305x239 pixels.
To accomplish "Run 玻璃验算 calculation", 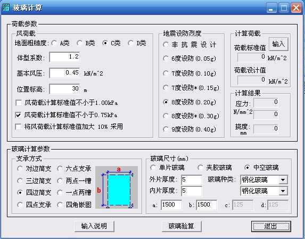I will pyautogui.click(x=182, y=226).
